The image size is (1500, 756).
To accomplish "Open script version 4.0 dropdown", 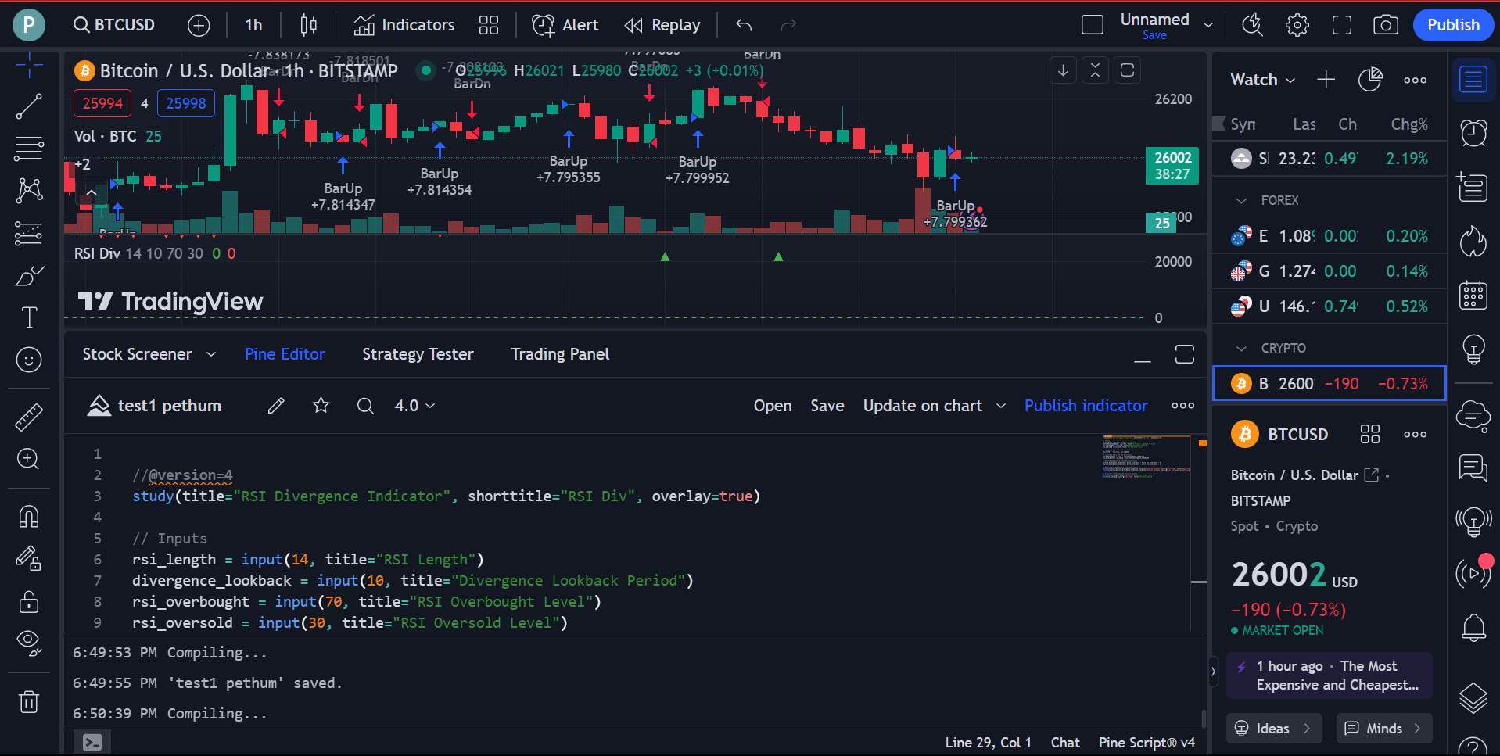I will pyautogui.click(x=414, y=406).
